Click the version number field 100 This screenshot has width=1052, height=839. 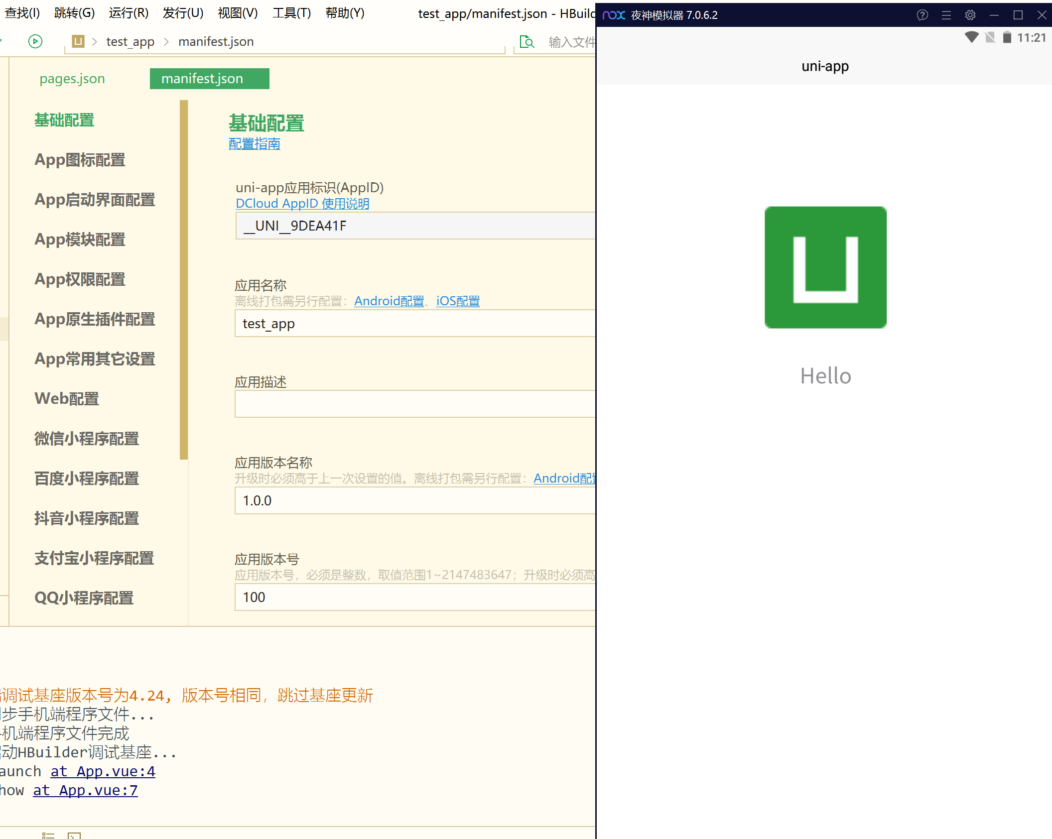pyautogui.click(x=415, y=597)
